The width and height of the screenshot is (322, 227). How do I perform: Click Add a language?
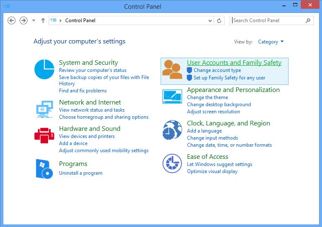204,131
